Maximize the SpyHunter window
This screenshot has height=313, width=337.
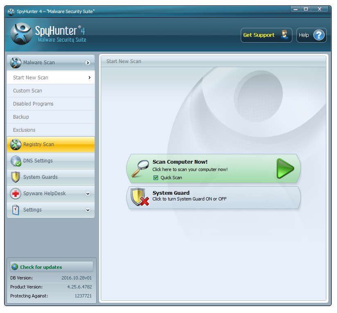point(306,9)
